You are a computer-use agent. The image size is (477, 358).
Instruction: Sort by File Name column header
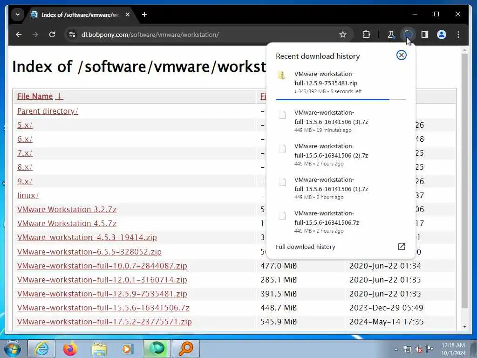coord(40,96)
